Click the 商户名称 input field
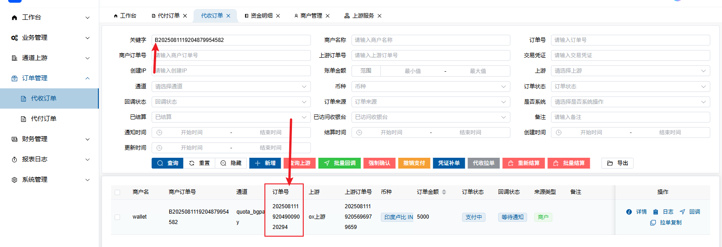This screenshot has height=247, width=722. click(x=430, y=40)
